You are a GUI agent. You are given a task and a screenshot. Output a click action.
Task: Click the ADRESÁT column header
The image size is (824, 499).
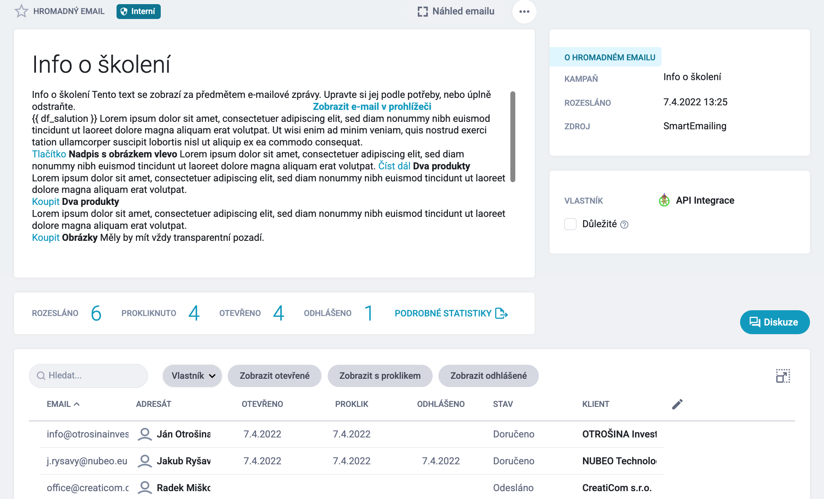(154, 404)
